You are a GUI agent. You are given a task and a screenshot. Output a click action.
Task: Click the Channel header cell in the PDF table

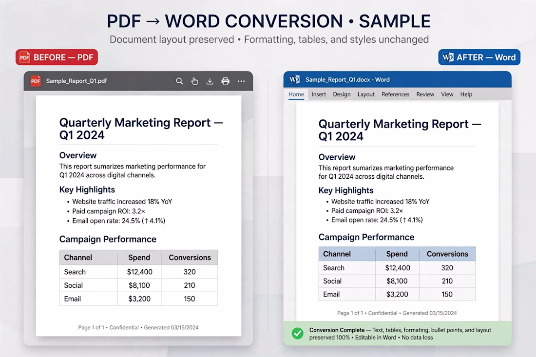(x=89, y=258)
